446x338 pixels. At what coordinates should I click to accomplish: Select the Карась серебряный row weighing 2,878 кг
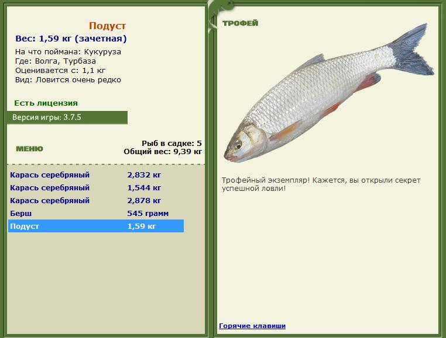(96, 200)
